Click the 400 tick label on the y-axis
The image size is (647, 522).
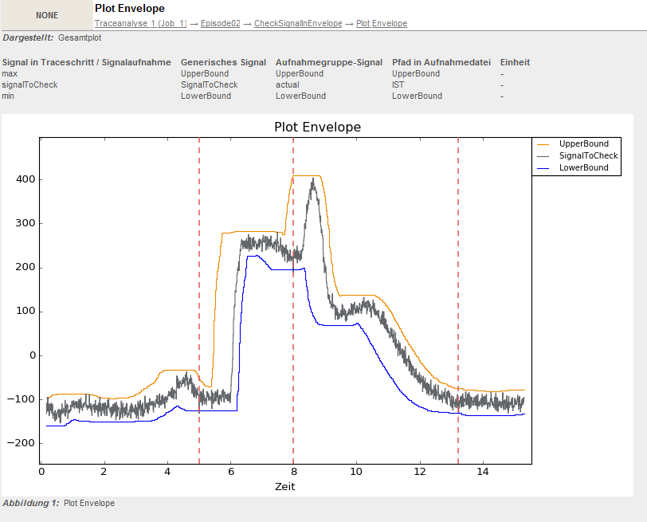click(25, 179)
